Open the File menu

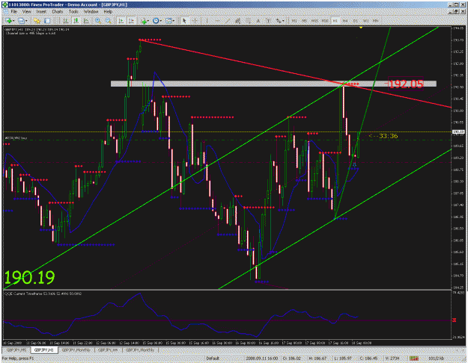click(x=14, y=12)
